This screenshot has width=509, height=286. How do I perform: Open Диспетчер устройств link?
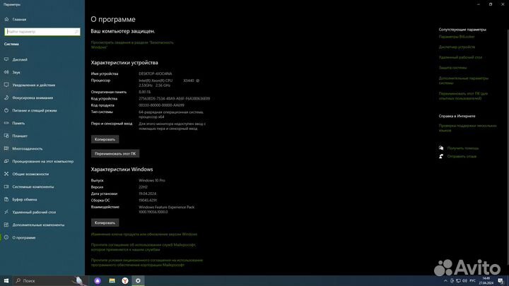coord(457,47)
